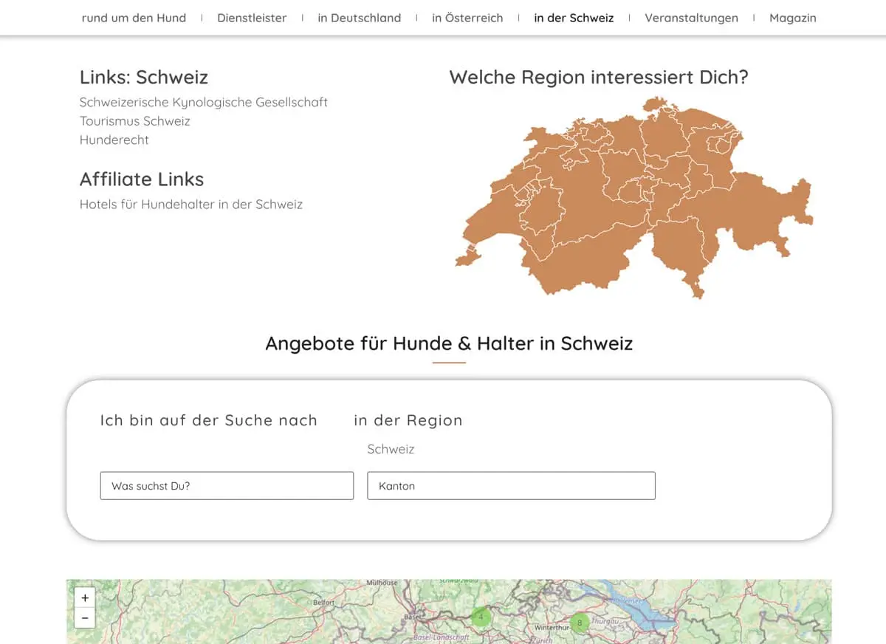
Task: Open the 'Was suchst Du?' search selector
Action: point(227,486)
